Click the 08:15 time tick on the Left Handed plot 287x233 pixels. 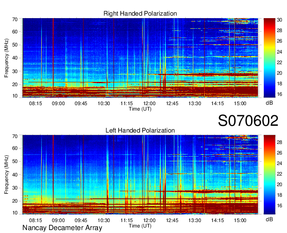point(35,220)
